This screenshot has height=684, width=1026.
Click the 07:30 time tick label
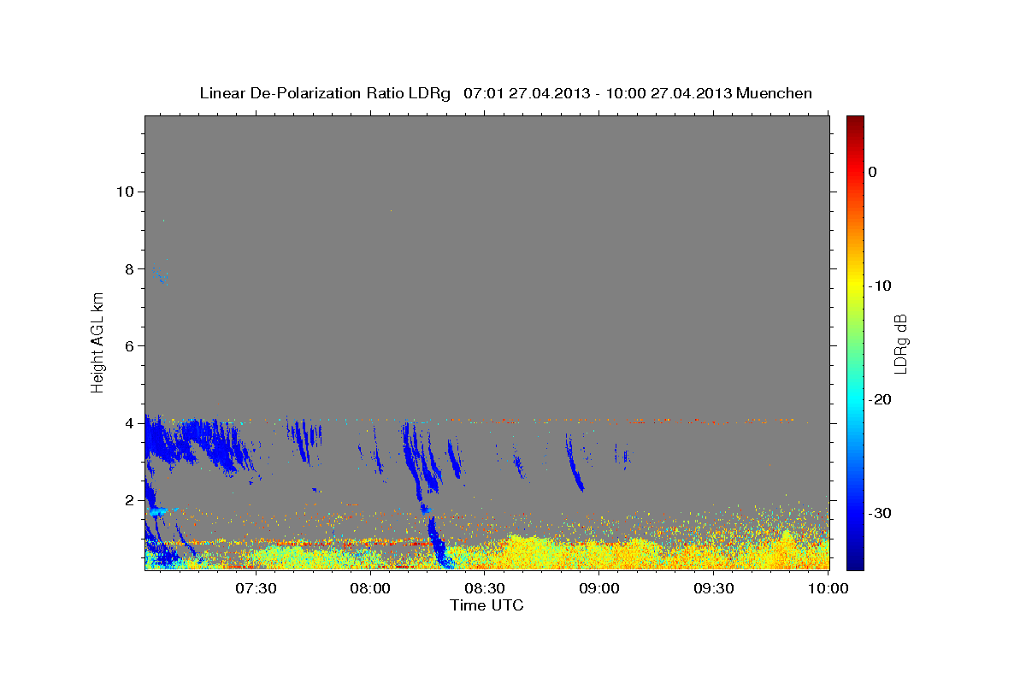256,588
